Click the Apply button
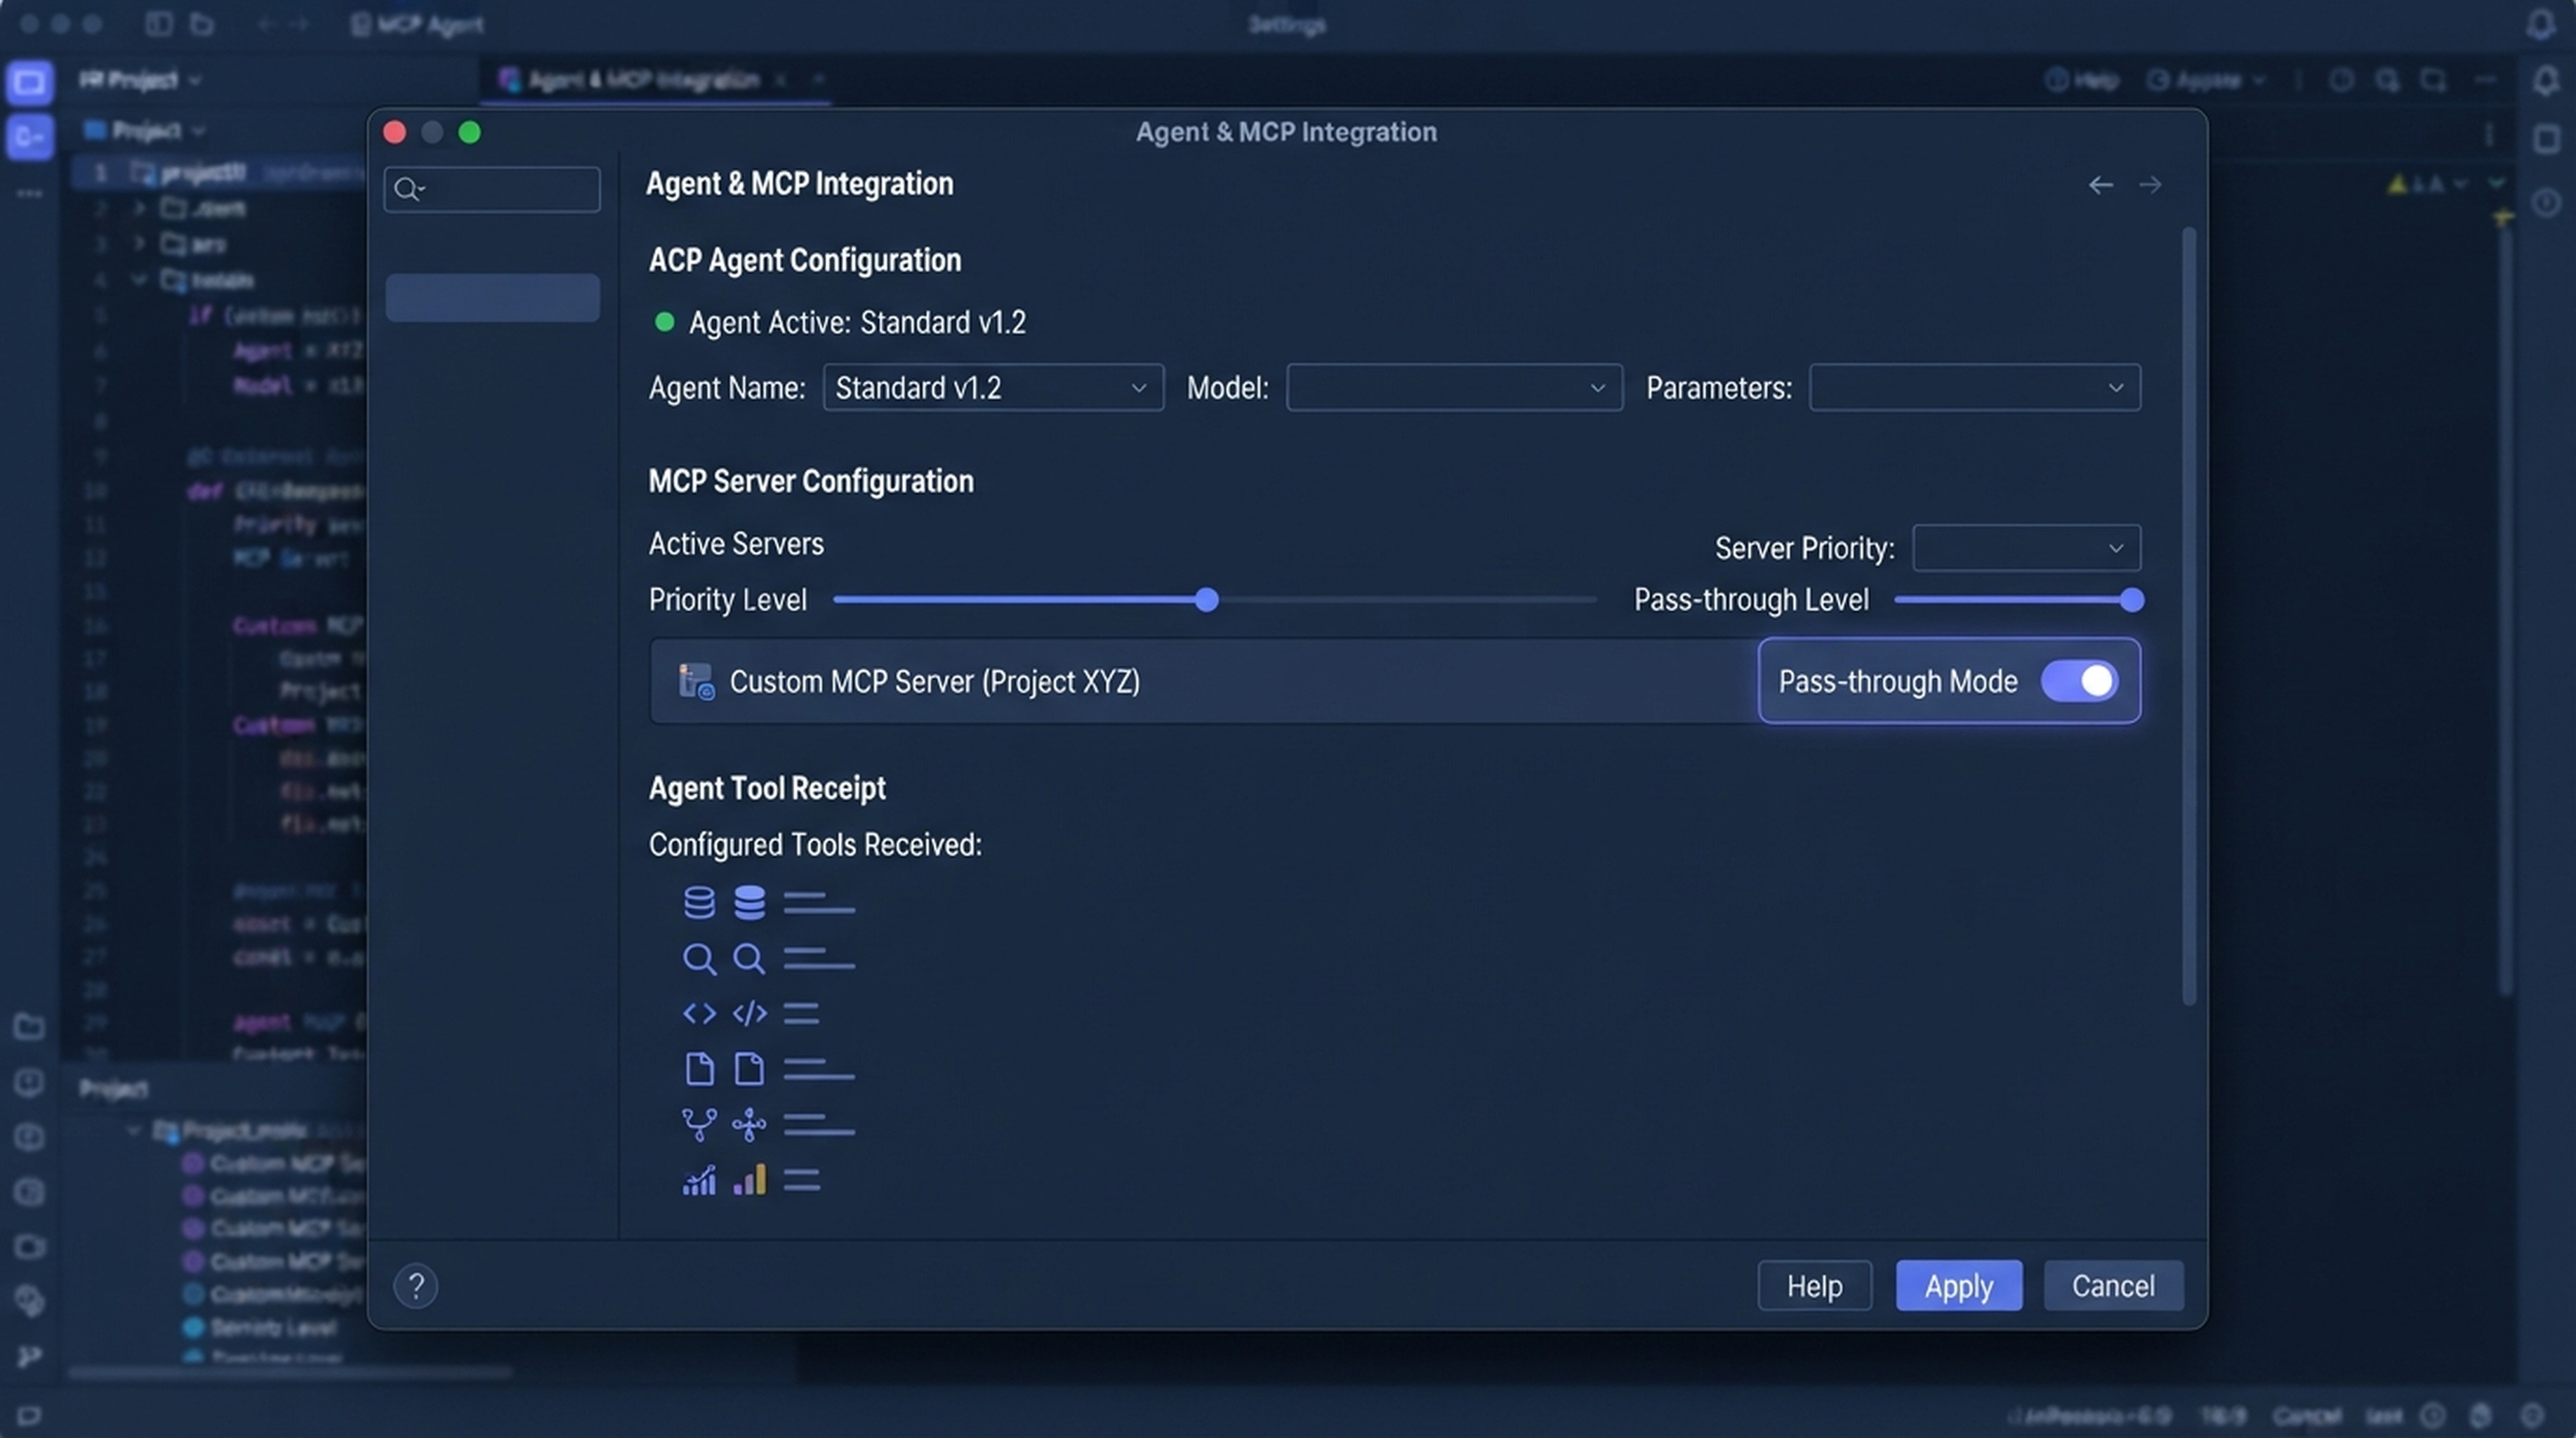The height and width of the screenshot is (1438, 2576). [1958, 1286]
